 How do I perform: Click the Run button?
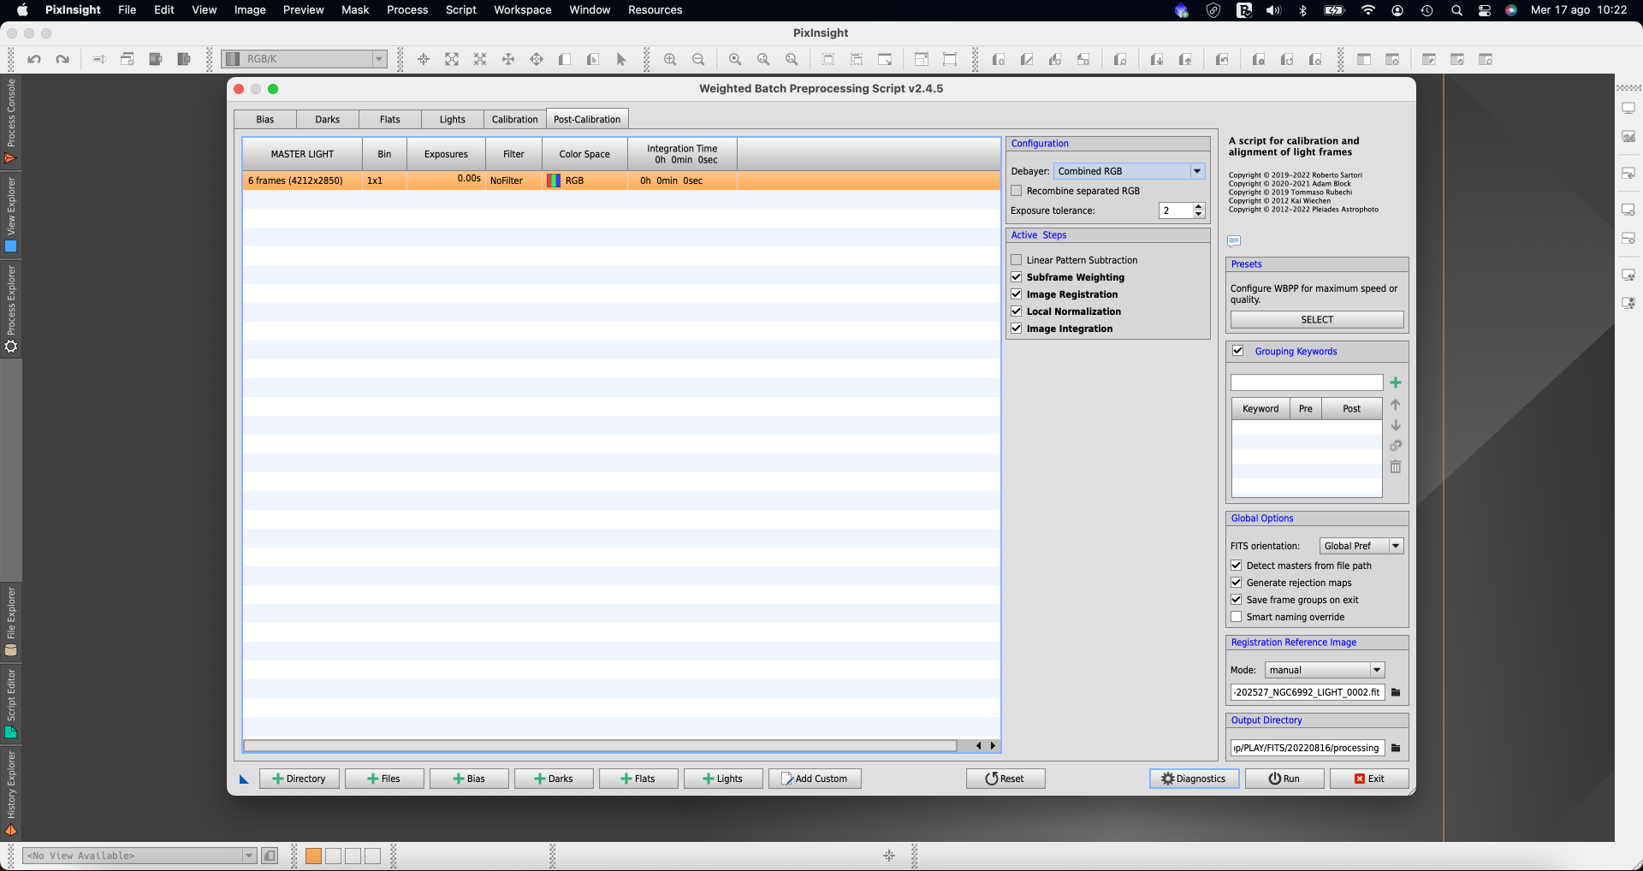1284,779
